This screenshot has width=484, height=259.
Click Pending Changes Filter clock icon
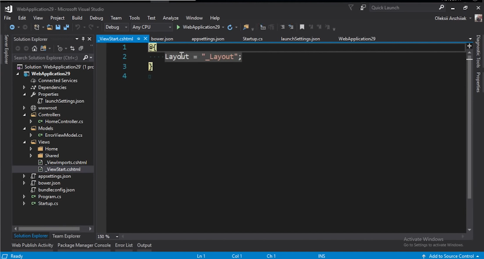60,48
